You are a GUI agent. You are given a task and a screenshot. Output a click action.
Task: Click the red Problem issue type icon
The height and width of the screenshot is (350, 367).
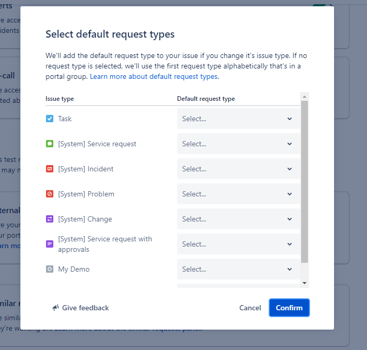pyautogui.click(x=50, y=194)
